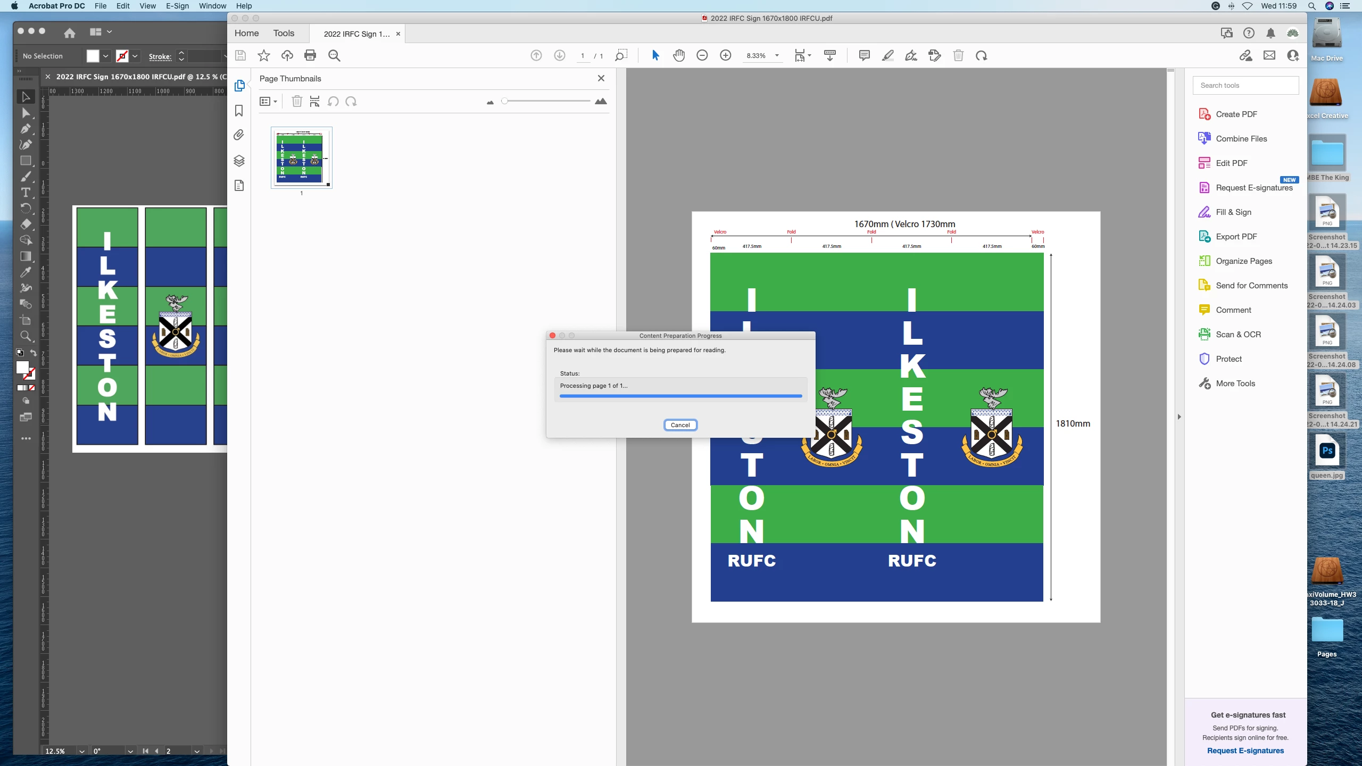Collapse the right tools pane arrow
Screen dimensions: 1362x766
(1179, 417)
